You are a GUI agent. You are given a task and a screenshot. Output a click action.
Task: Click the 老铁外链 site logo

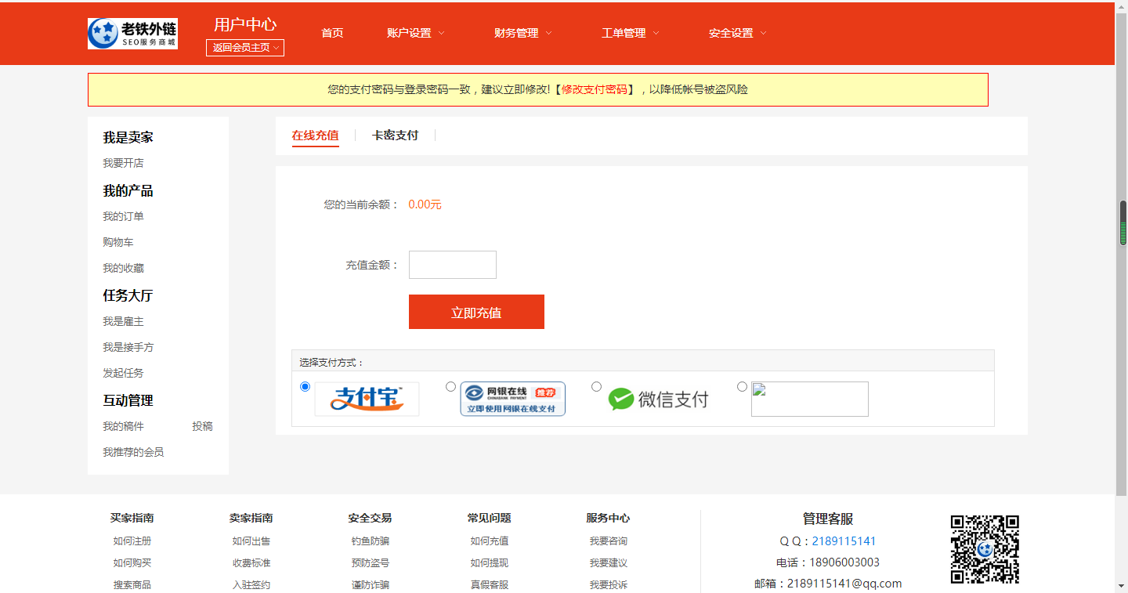[x=132, y=34]
